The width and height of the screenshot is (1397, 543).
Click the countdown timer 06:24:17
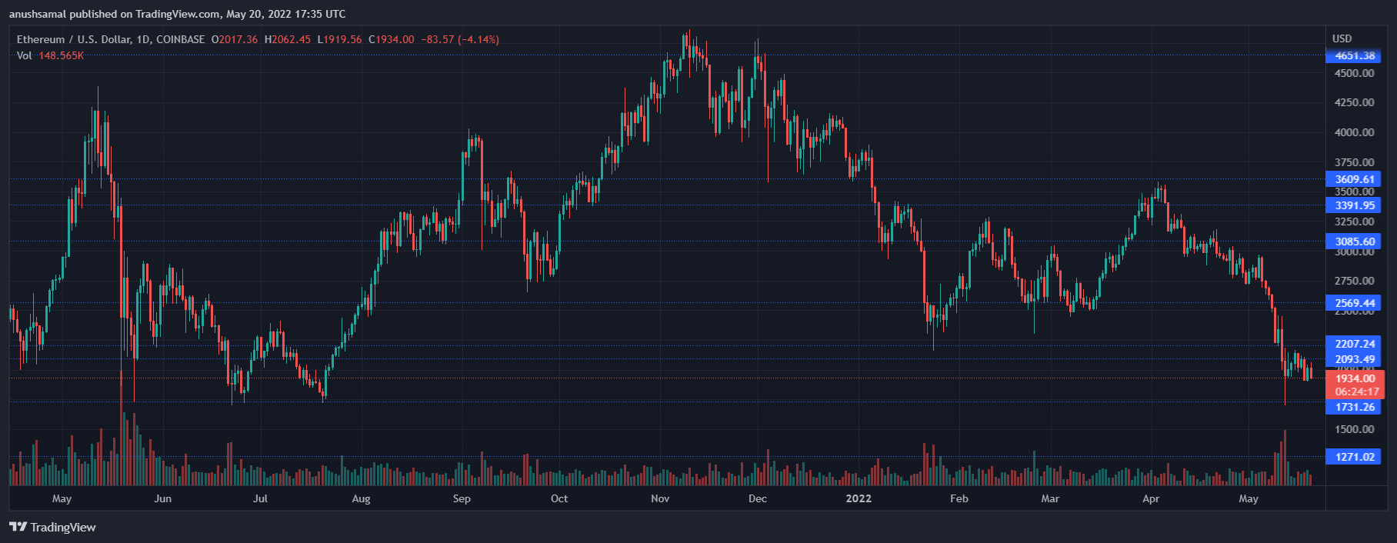(x=1357, y=391)
